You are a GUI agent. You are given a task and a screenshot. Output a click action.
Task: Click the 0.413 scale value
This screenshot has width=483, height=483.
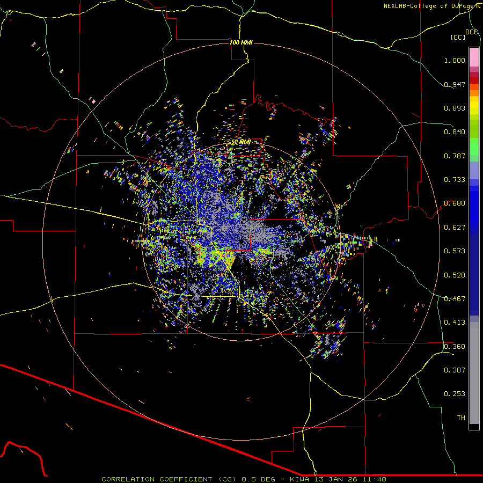click(455, 323)
